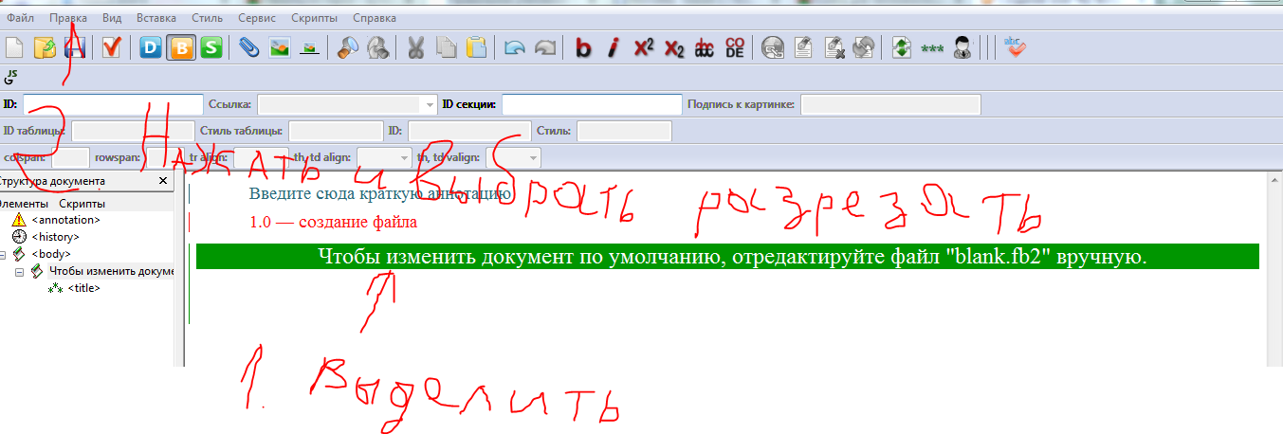
Task: Click the ID секции input field
Action: click(577, 104)
